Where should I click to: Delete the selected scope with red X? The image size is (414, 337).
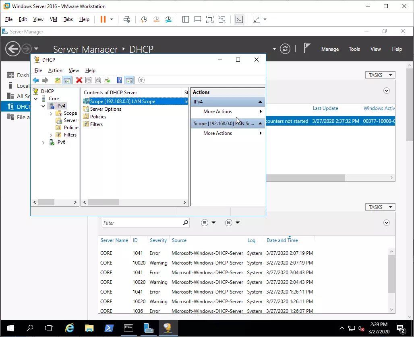tap(79, 80)
